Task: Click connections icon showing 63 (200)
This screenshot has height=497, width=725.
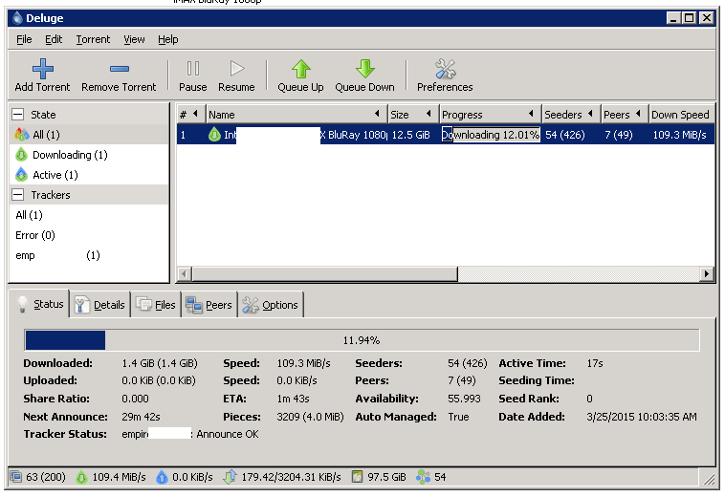Action: pos(15,476)
